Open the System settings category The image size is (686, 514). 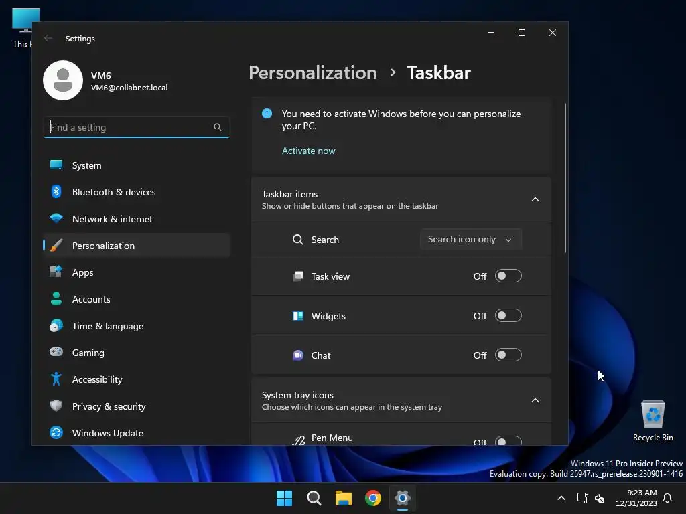(137, 165)
